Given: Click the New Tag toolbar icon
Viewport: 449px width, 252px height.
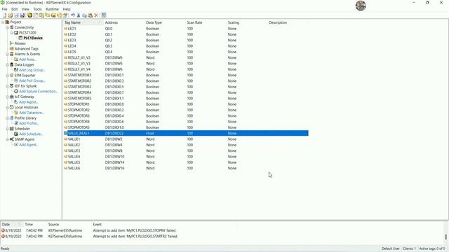Looking at the screenshot, I should pos(53,15).
